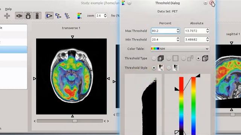Viewport: 241px width, 135px height.
Task: Click the sagittal brain PET image
Action: tap(229, 76)
